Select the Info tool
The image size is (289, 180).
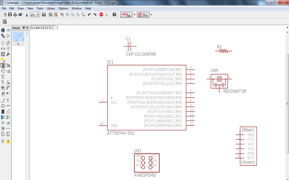click(x=3, y=30)
